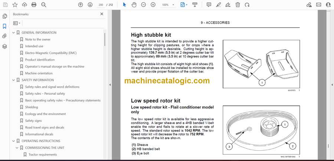Screen dimensions: 334x161
Task: Jump to Note to the owner bookmark
Action: 38,40
